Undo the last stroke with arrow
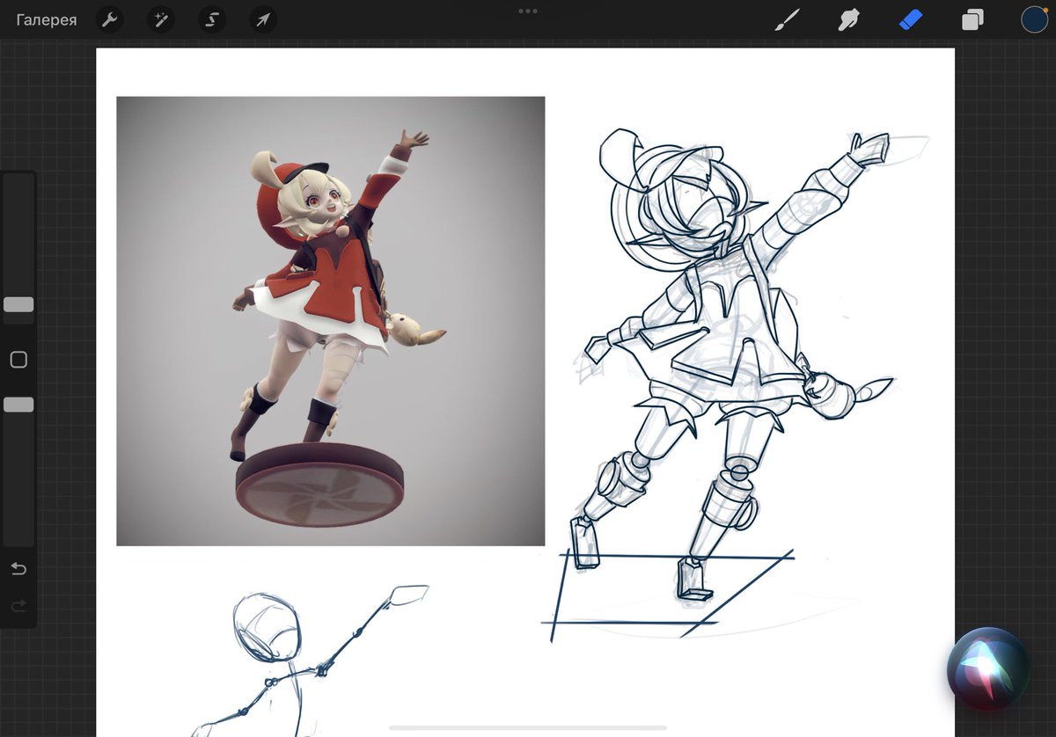 (18, 569)
